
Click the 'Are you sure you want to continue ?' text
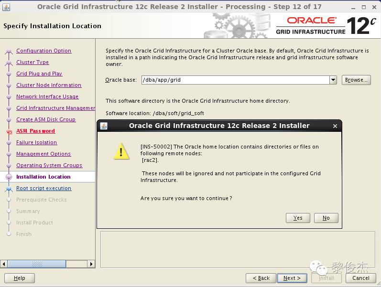coord(186,198)
